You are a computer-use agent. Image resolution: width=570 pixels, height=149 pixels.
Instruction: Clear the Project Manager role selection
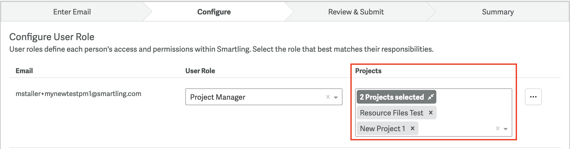(328, 97)
